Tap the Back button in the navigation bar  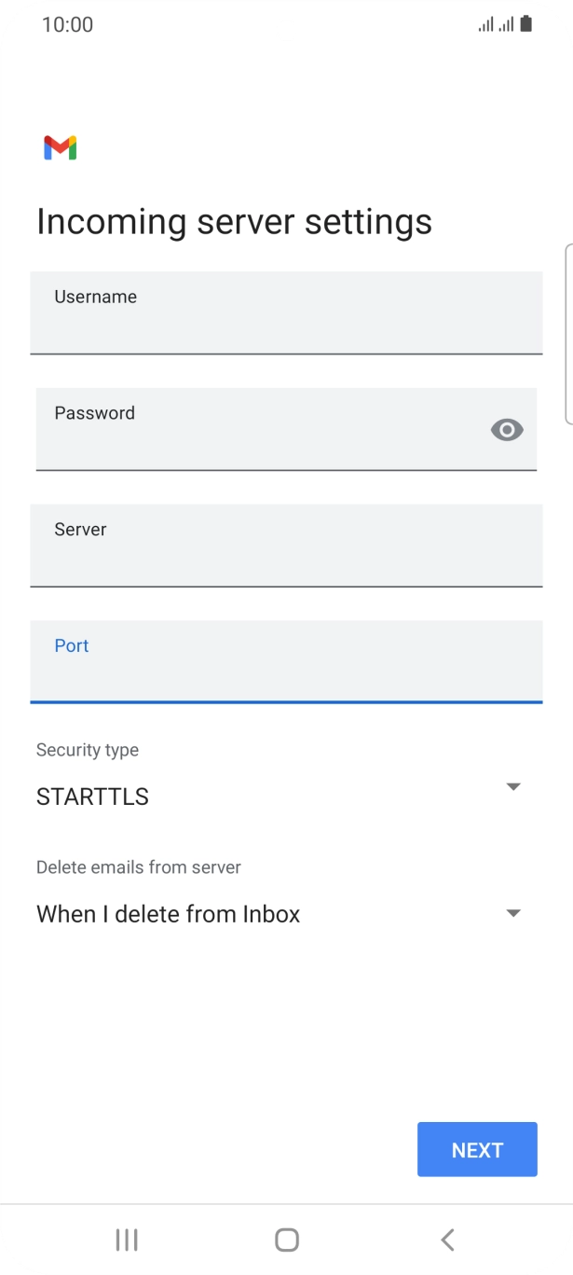(446, 1240)
